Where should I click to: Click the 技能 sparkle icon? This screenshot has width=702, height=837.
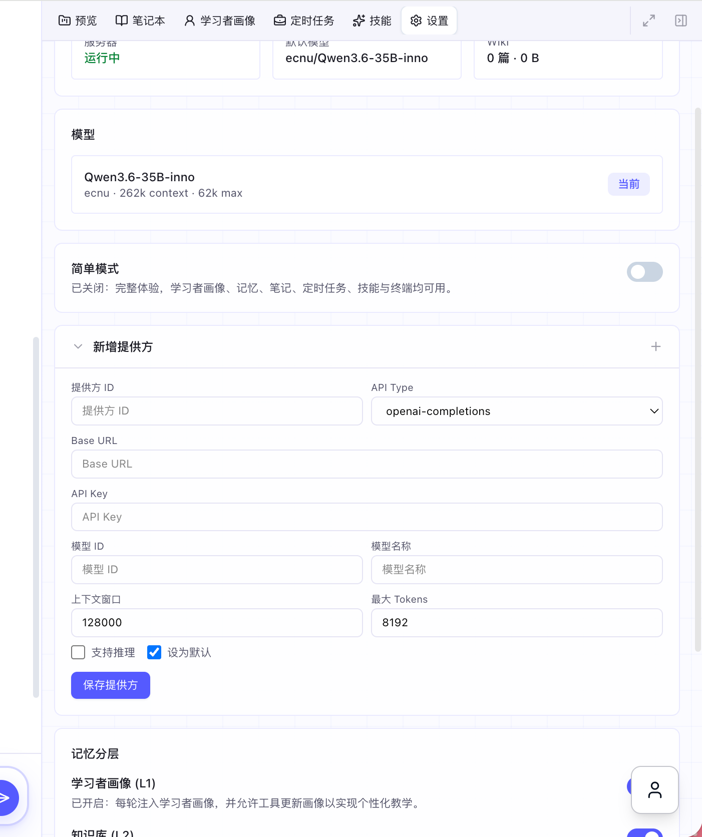pos(359,21)
